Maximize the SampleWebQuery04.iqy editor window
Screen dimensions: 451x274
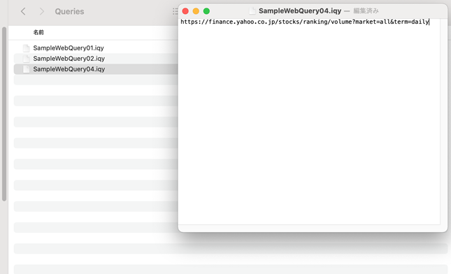[x=206, y=11]
